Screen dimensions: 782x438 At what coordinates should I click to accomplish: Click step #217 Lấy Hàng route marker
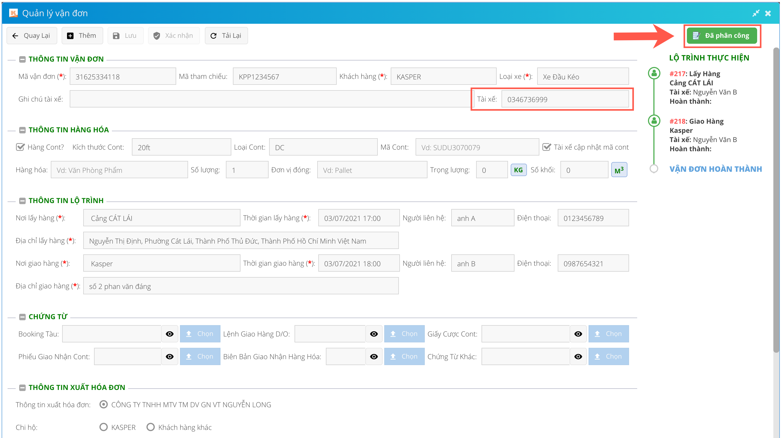coord(654,73)
